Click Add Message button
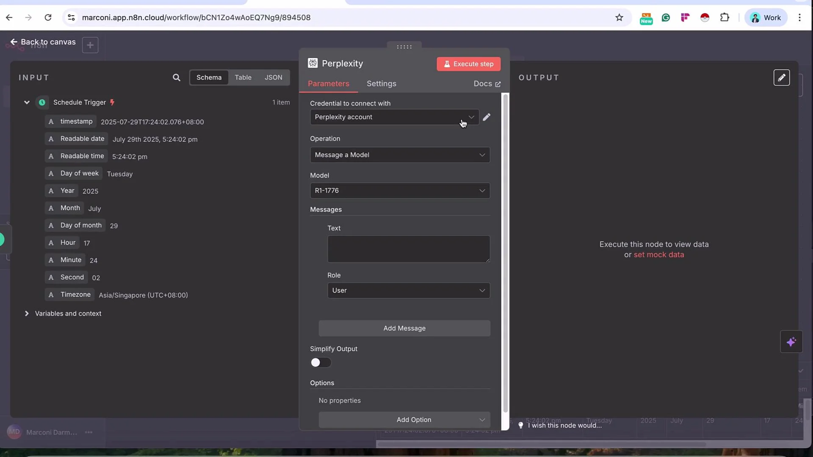This screenshot has height=457, width=813. [x=404, y=328]
